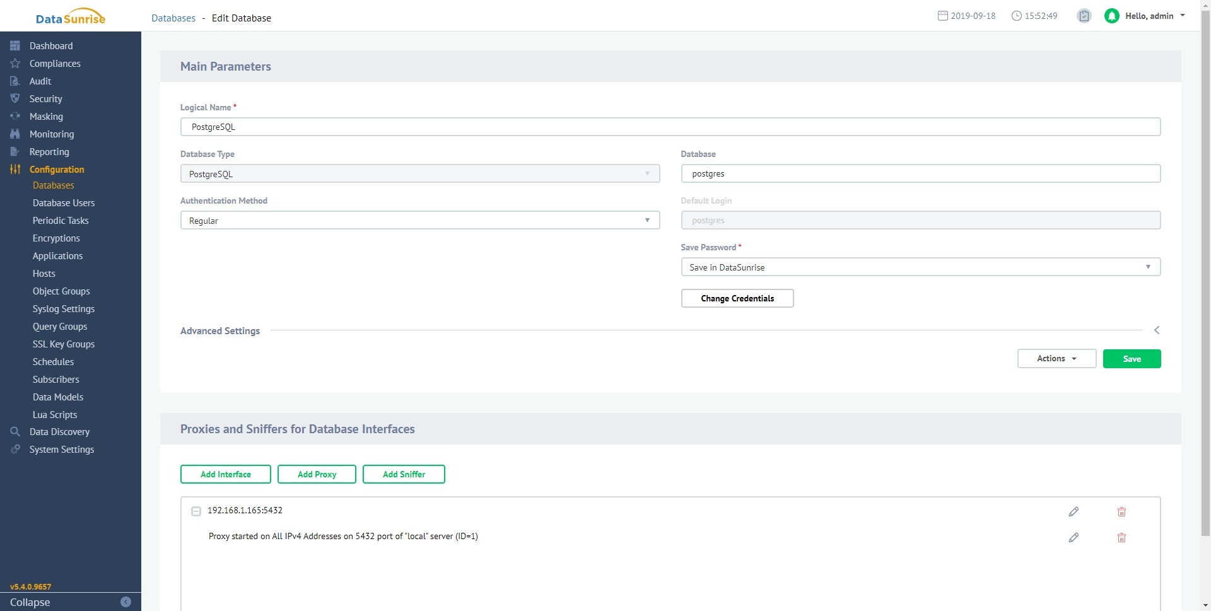Click the Add Interface button

click(x=226, y=474)
